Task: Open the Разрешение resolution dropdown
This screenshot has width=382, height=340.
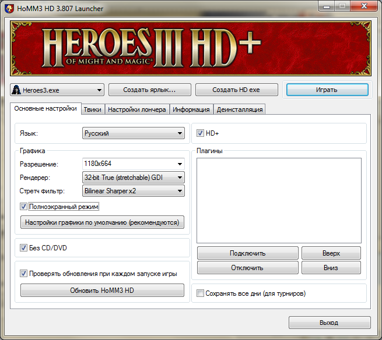Action: coord(133,164)
